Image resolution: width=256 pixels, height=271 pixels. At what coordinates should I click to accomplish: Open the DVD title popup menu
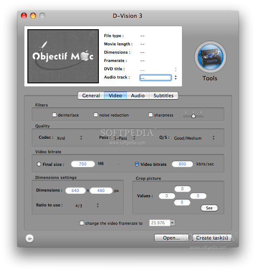tap(158, 70)
